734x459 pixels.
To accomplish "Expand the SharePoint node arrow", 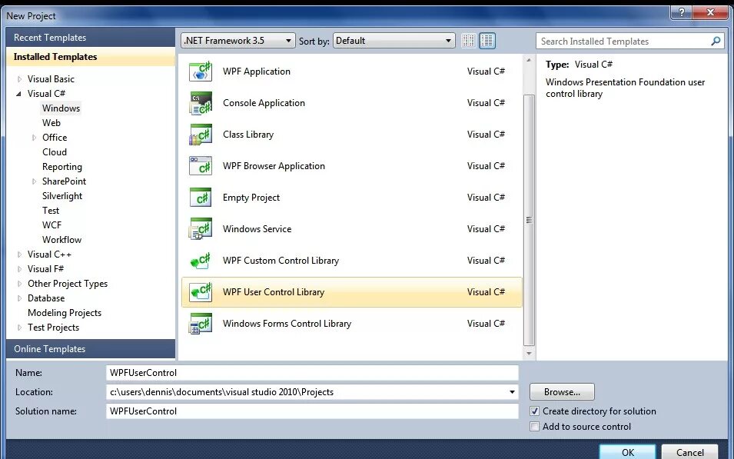I will pos(34,181).
